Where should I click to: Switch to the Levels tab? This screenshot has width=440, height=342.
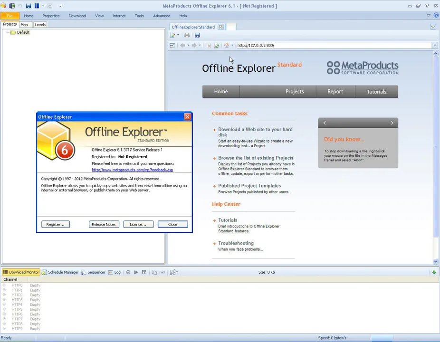40,25
